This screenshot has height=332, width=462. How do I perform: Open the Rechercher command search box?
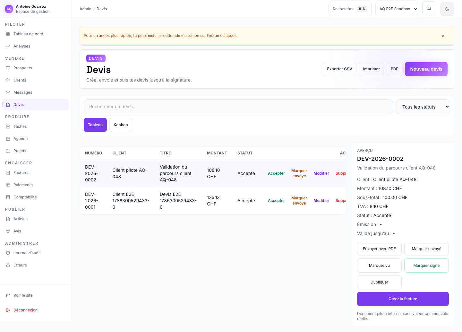coord(350,9)
